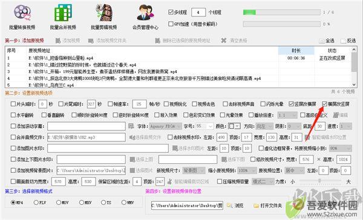Select FLV format radio button
The width and height of the screenshot is (363, 220).
click(36, 202)
